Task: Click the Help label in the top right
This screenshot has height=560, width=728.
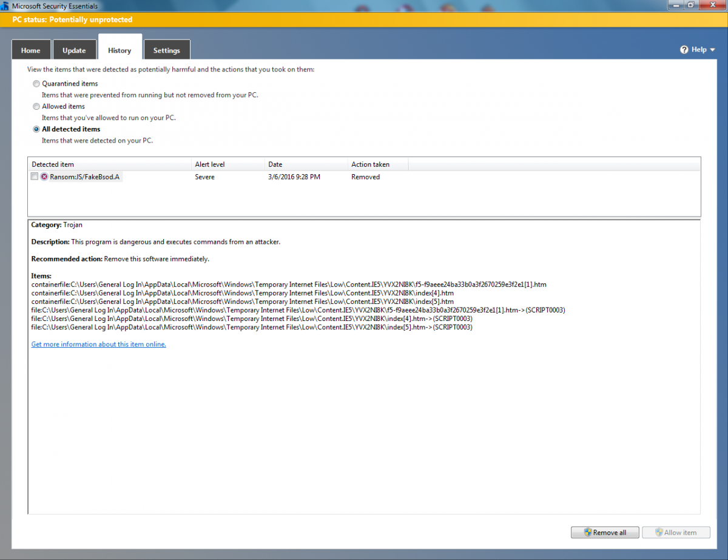Action: click(x=699, y=50)
